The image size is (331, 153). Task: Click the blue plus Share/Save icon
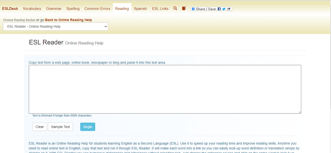[193, 9]
